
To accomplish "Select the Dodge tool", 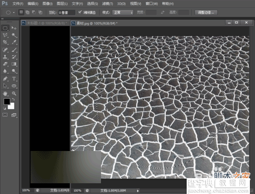I will click(14, 71).
